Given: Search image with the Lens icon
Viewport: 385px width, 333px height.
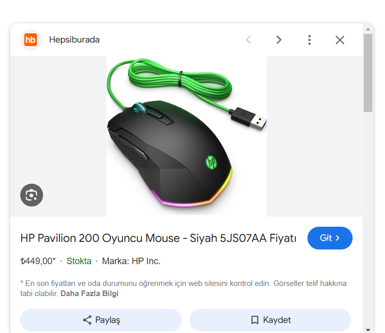Looking at the screenshot, I should [31, 195].
